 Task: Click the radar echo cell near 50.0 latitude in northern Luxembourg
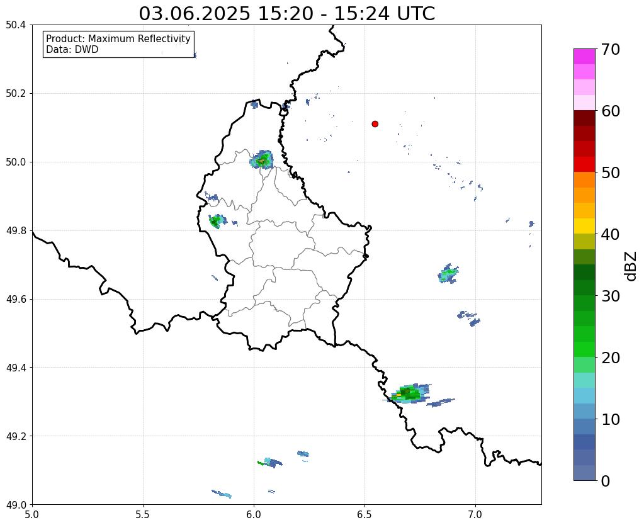pyautogui.click(x=262, y=159)
